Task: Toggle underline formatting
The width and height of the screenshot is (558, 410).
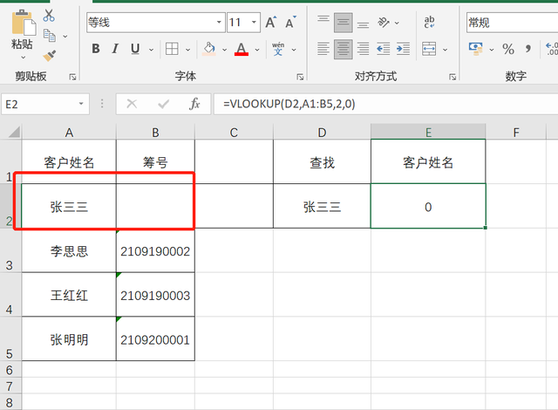Action: 135,49
